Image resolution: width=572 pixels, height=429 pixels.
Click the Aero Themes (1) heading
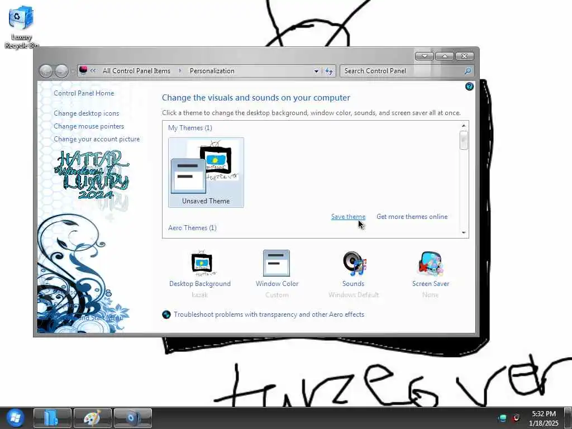tap(192, 228)
